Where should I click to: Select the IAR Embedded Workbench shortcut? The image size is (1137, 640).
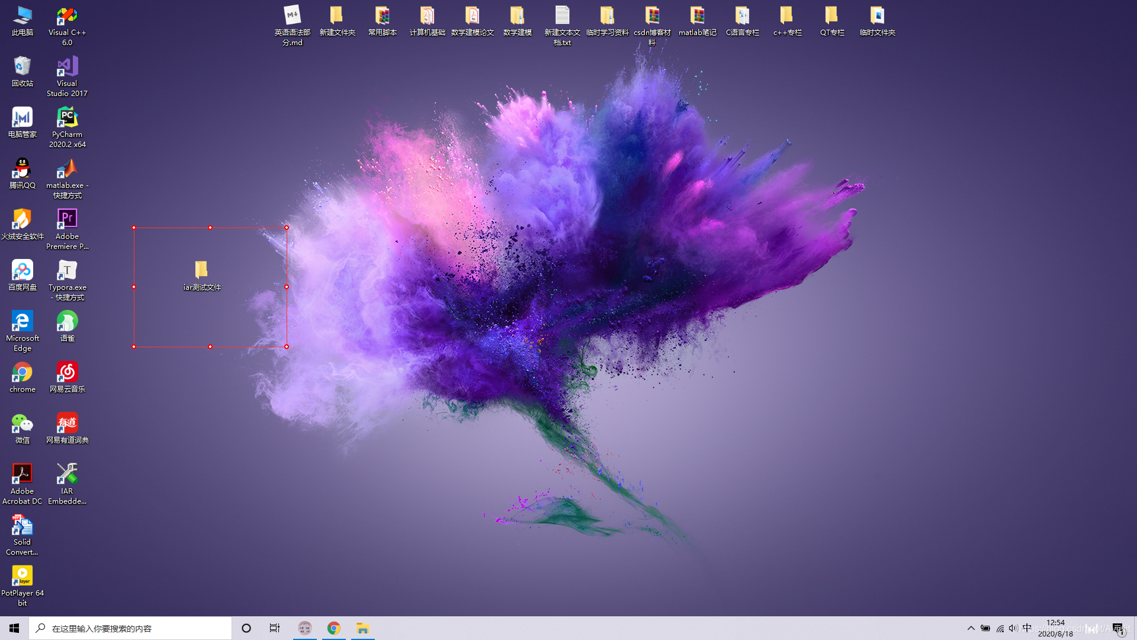coord(68,484)
